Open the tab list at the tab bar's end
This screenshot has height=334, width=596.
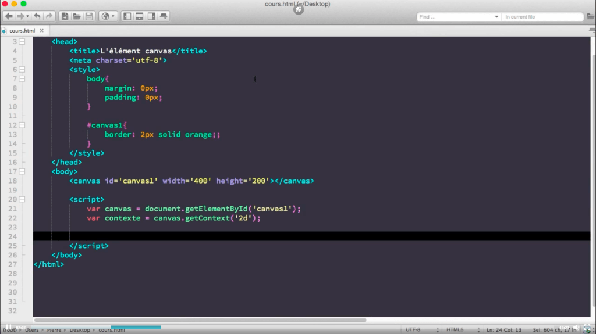[592, 30]
